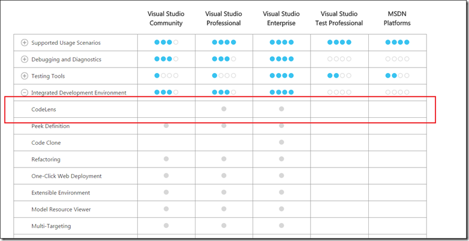The width and height of the screenshot is (469, 241).
Task: Click Multi-Targeting dot under Community
Action: (166, 225)
